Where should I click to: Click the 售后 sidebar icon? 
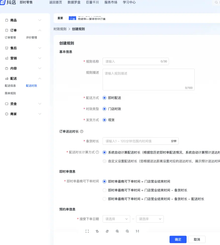click(7, 48)
